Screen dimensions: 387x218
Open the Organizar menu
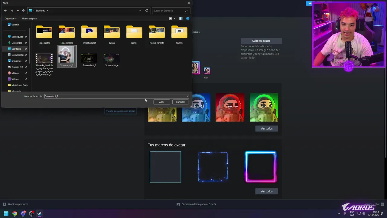point(11,18)
